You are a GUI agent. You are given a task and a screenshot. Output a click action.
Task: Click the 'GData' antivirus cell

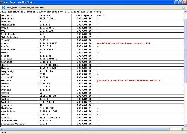click(x=20, y=65)
